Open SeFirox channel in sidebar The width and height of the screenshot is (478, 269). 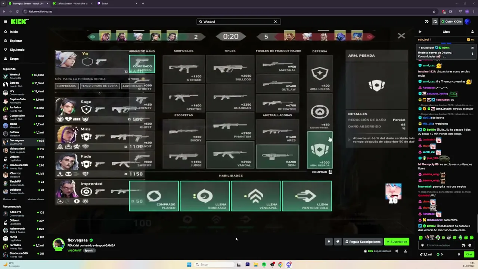(24, 133)
